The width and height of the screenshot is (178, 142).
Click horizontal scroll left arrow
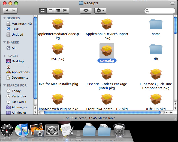tap(167, 113)
